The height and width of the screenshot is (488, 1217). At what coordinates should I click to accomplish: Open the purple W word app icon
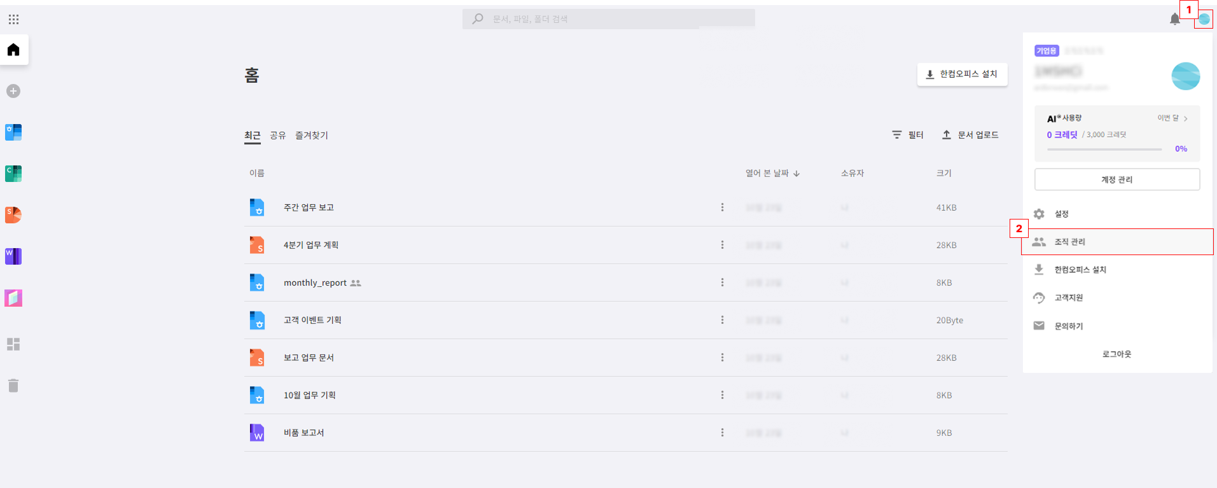tap(13, 256)
